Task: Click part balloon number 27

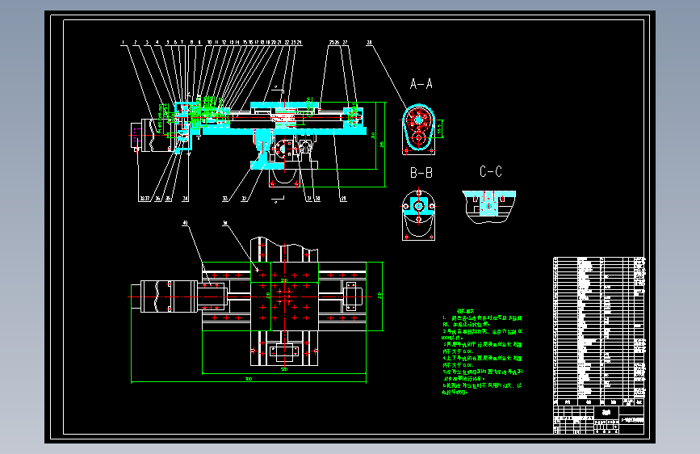Action: pos(345,43)
